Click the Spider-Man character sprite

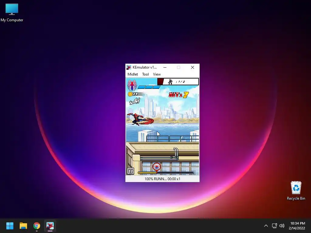pos(140,119)
